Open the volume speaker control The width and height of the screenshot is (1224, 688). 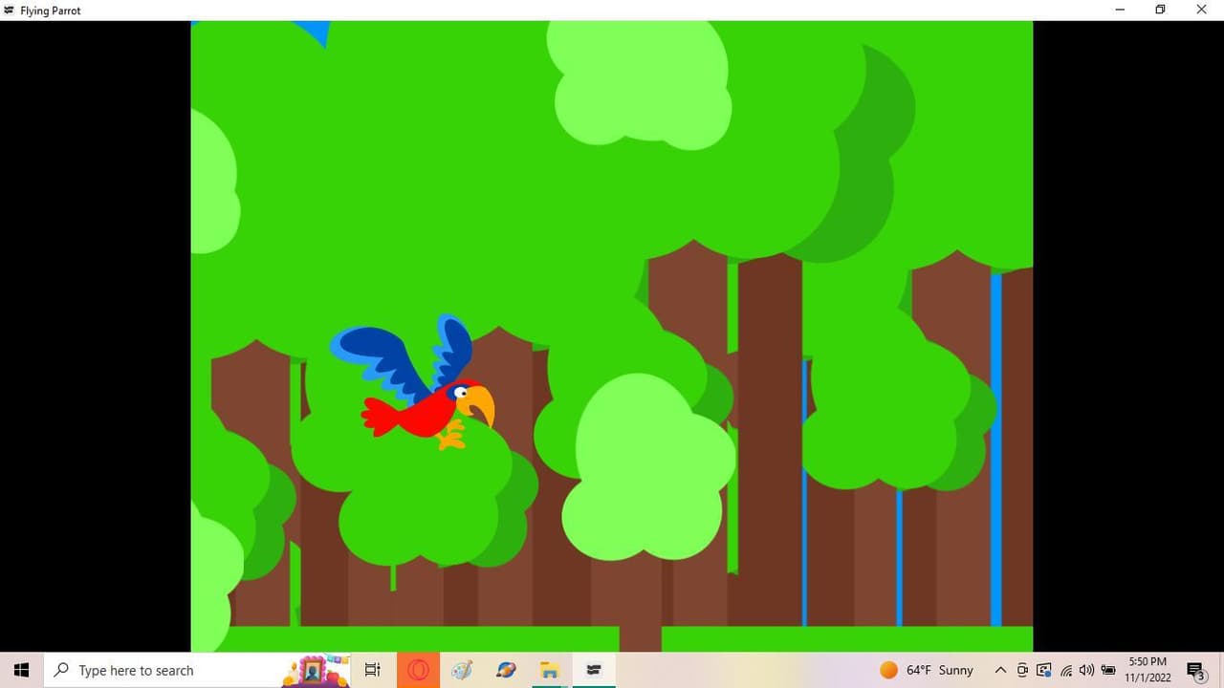[1086, 670]
